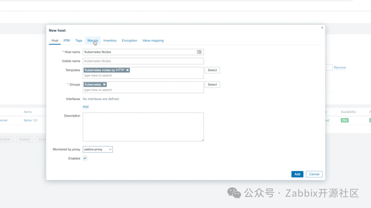Switch to the Inventory tab
The height and width of the screenshot is (208, 371).
(110, 41)
